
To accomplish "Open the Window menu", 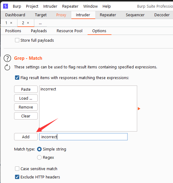I will tap(90, 6).
